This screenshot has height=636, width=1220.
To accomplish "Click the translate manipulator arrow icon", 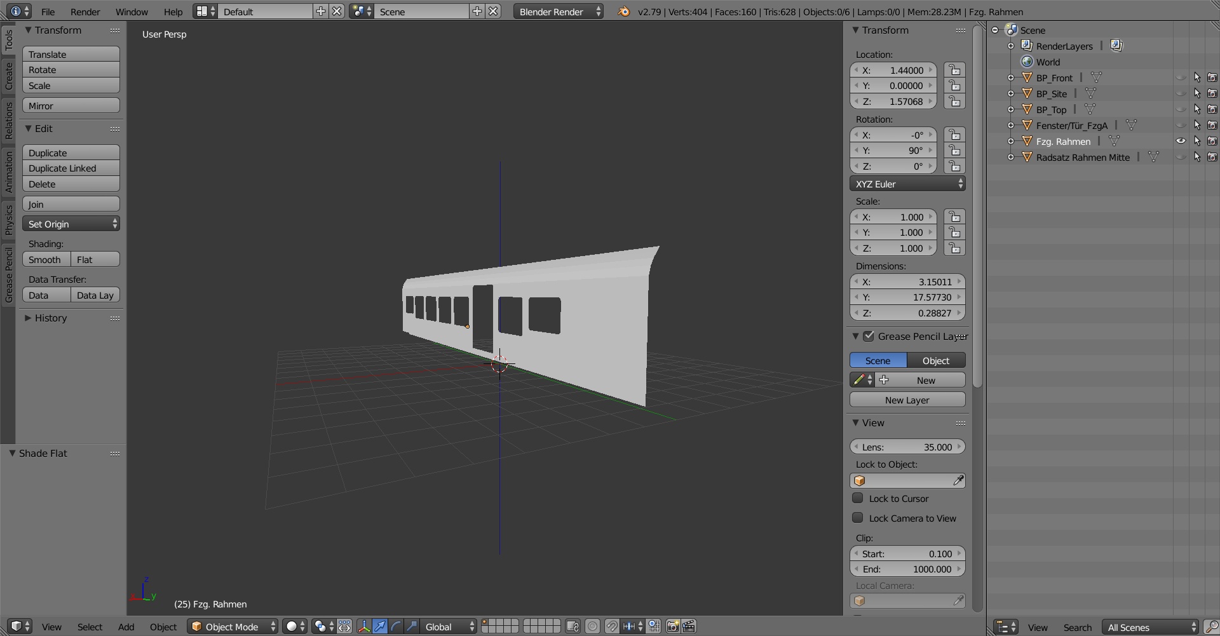I will point(380,626).
